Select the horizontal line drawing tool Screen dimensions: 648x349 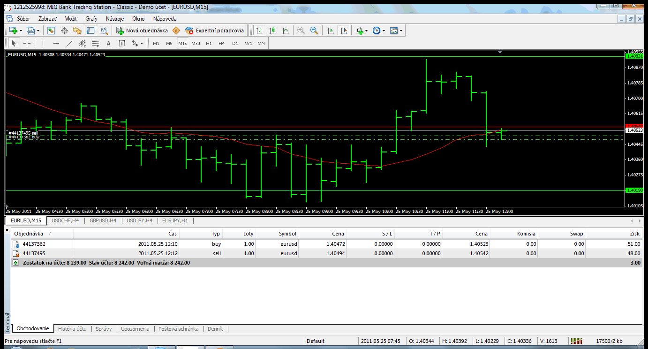coord(56,43)
